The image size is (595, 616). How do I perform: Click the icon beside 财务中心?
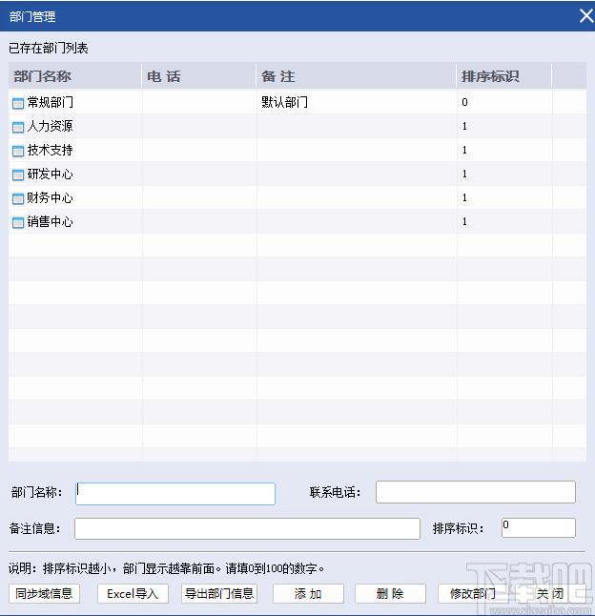click(x=18, y=198)
